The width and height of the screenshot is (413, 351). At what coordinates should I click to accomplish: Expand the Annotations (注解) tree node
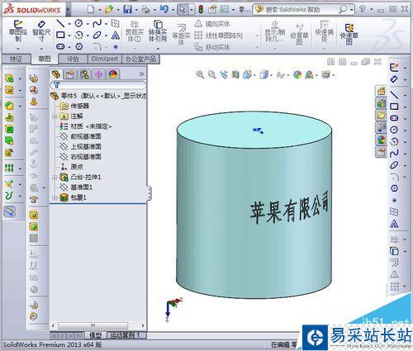pos(55,116)
